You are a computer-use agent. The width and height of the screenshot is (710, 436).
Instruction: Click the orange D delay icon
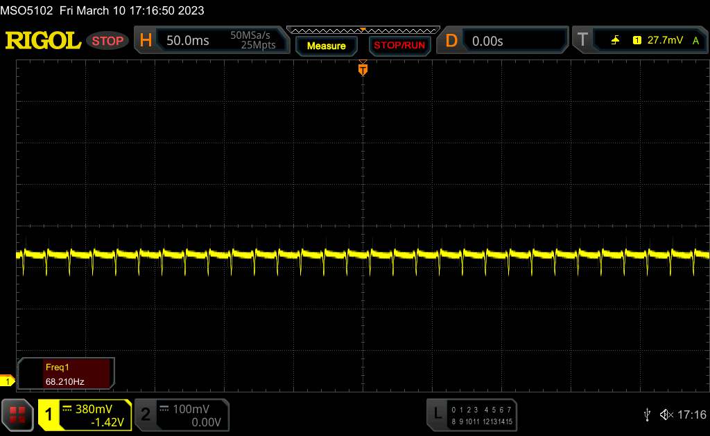(451, 41)
